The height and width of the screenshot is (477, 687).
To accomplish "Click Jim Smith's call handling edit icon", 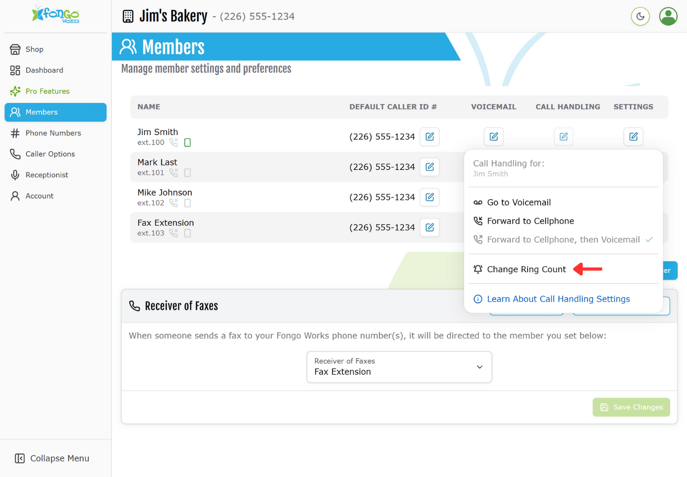I will pos(563,137).
